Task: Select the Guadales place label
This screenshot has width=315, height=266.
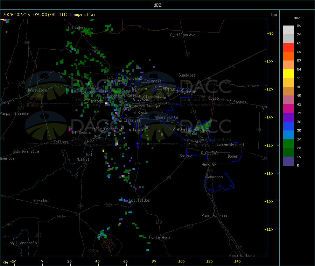Action: (x=187, y=75)
